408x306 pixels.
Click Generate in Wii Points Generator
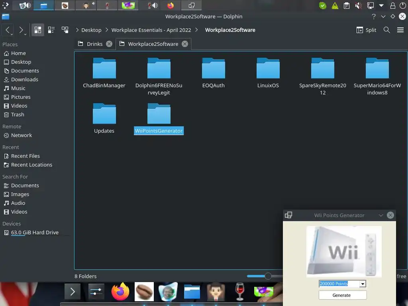(x=342, y=295)
